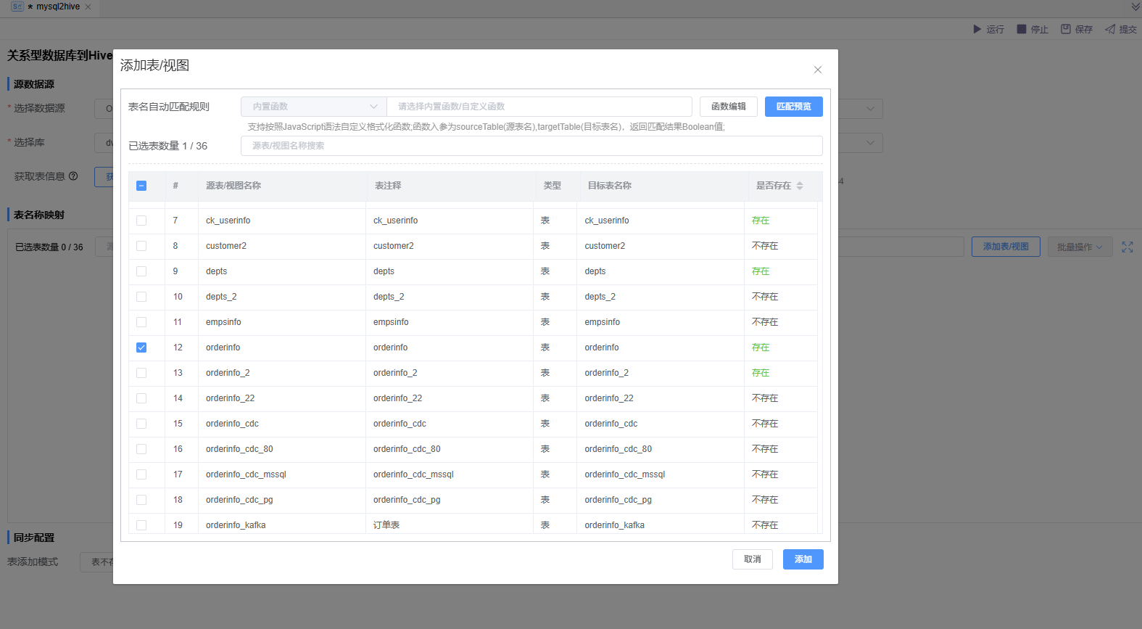Viewport: 1142px width, 629px height.
Task: Close the Add Table/View dialog with X
Action: coord(818,70)
